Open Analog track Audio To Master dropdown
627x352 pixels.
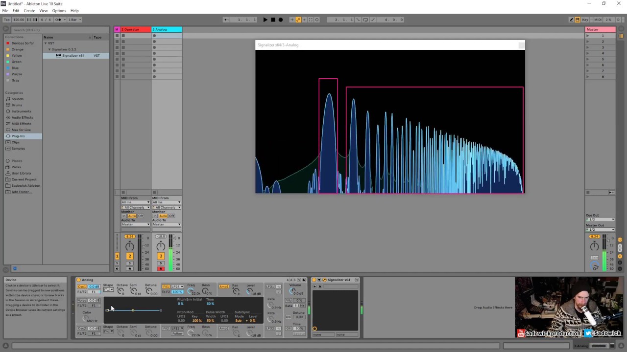167,224
